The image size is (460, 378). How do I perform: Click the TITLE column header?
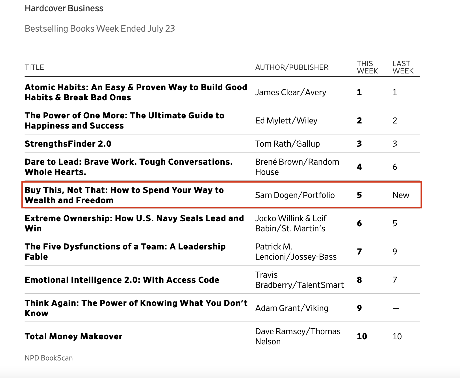tap(34, 67)
